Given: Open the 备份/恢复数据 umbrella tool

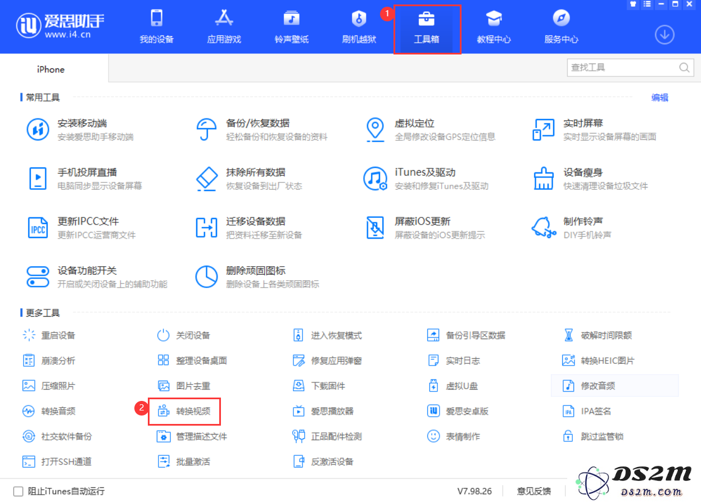Looking at the screenshot, I should (261, 130).
